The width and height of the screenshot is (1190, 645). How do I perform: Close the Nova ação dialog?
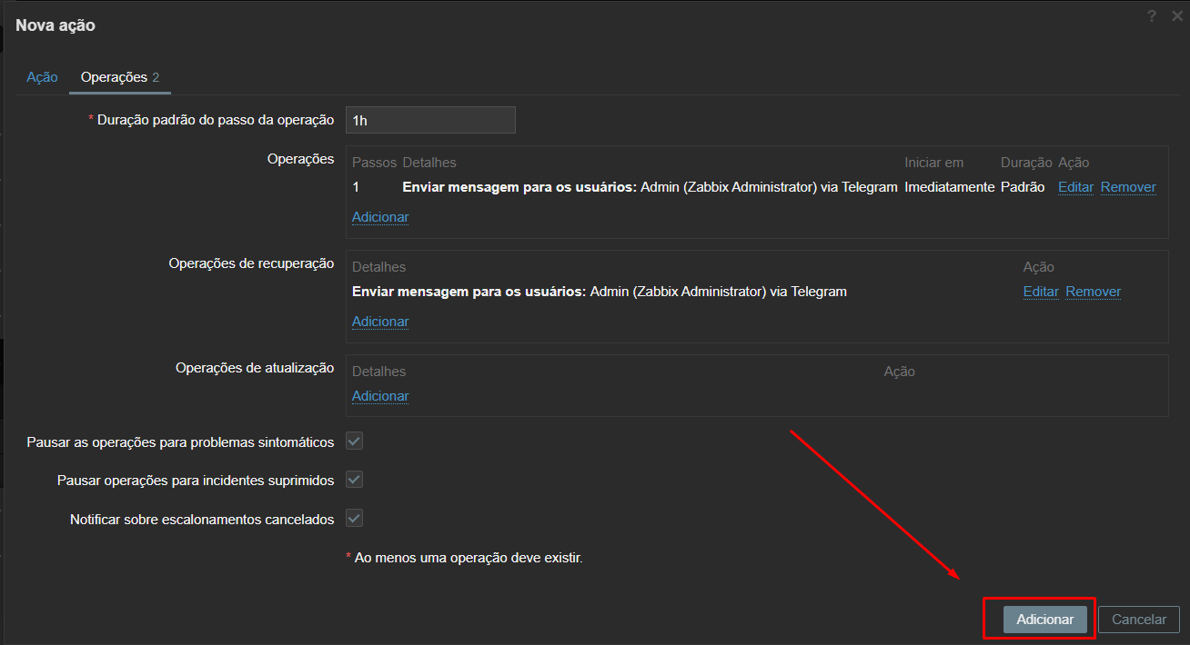(x=1177, y=15)
